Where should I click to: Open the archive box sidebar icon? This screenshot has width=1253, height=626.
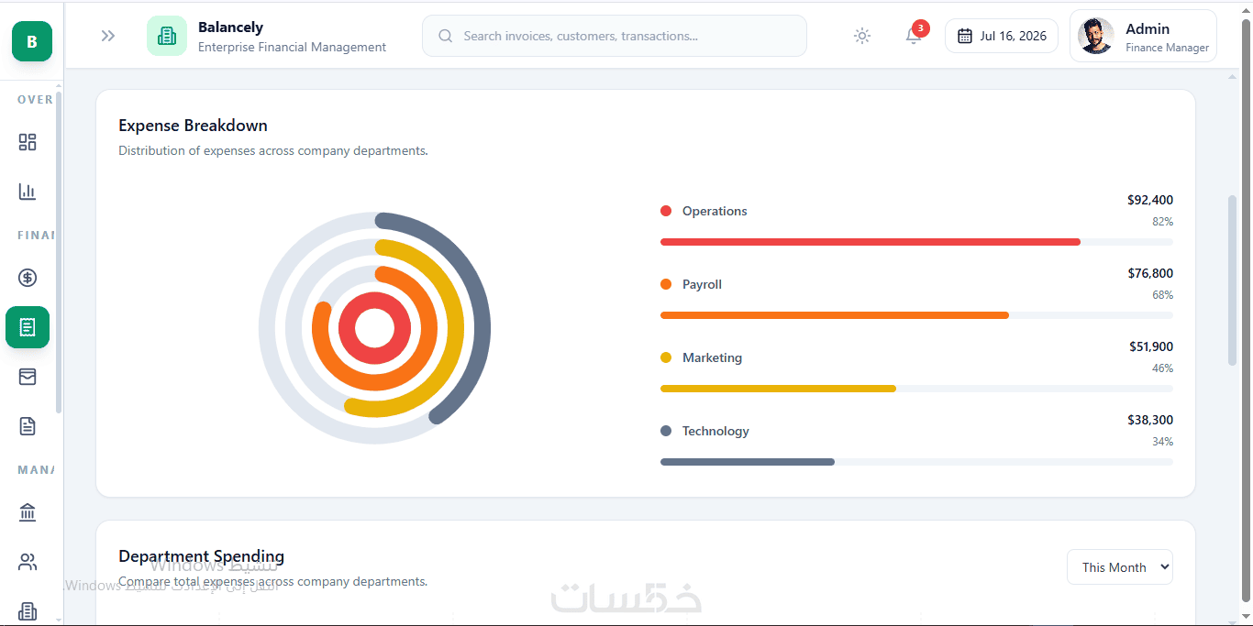[x=28, y=377]
